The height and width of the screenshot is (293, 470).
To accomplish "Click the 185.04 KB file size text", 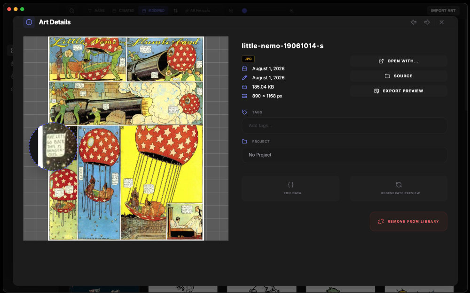I will click(x=263, y=87).
